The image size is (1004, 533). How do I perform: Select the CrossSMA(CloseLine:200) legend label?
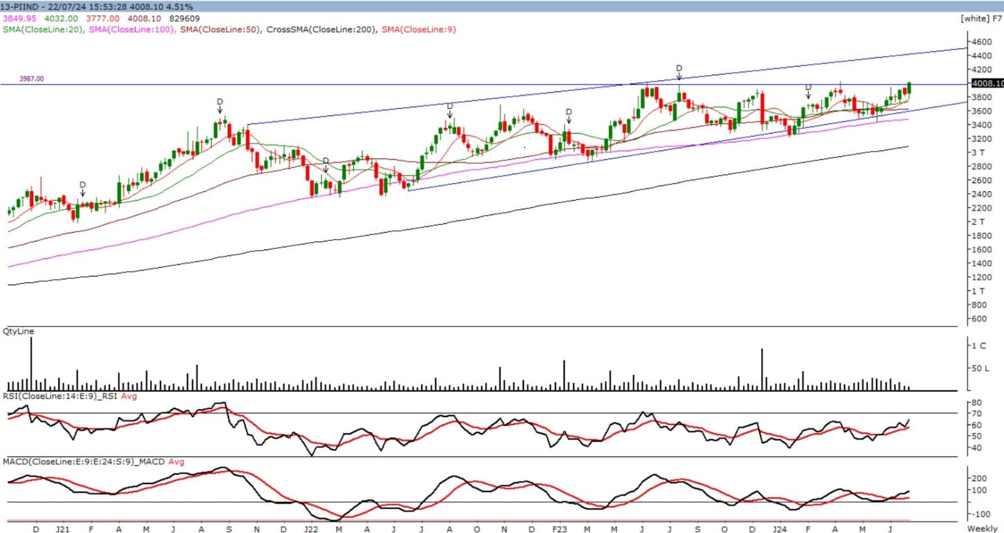321,29
